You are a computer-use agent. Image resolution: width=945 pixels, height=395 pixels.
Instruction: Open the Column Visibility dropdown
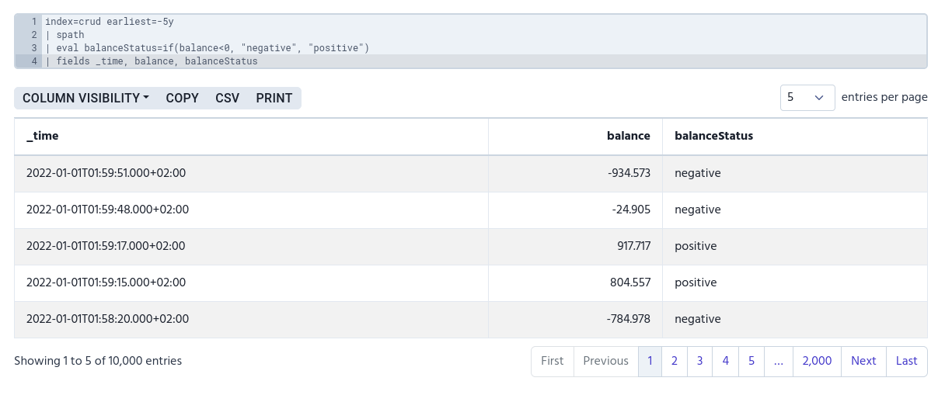[x=85, y=98]
